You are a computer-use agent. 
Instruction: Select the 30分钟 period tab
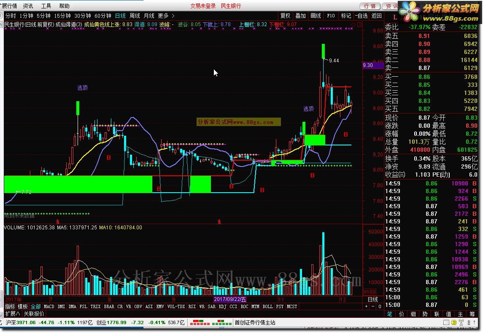pyautogui.click(x=83, y=16)
